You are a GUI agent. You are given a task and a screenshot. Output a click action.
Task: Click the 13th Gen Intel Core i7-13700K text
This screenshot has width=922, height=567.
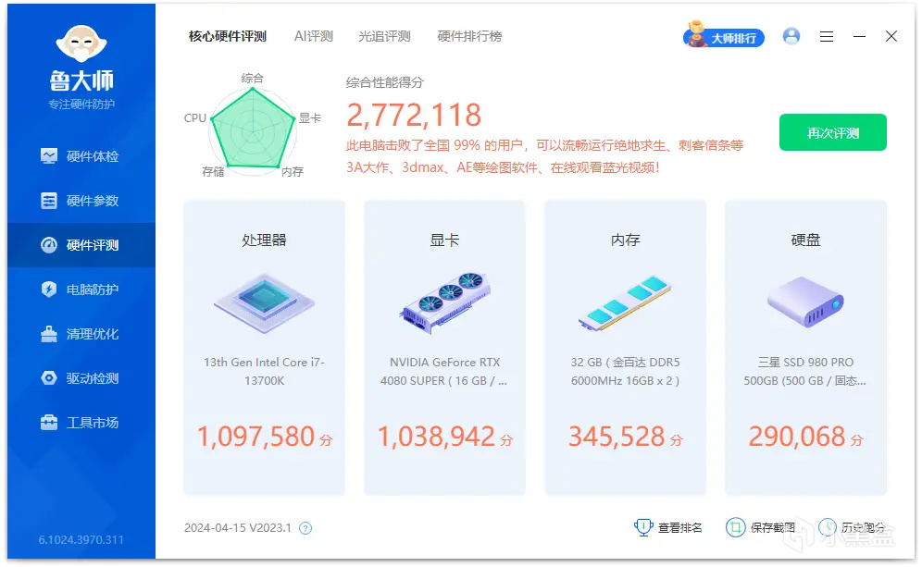click(x=264, y=371)
